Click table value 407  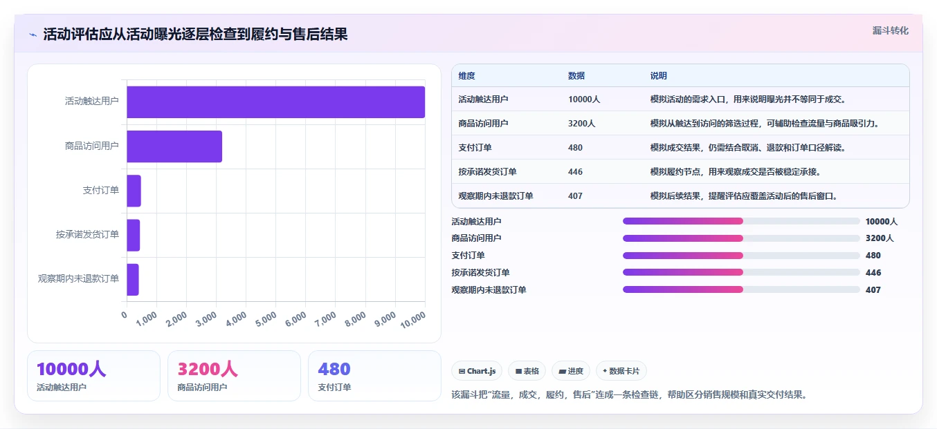pyautogui.click(x=576, y=196)
